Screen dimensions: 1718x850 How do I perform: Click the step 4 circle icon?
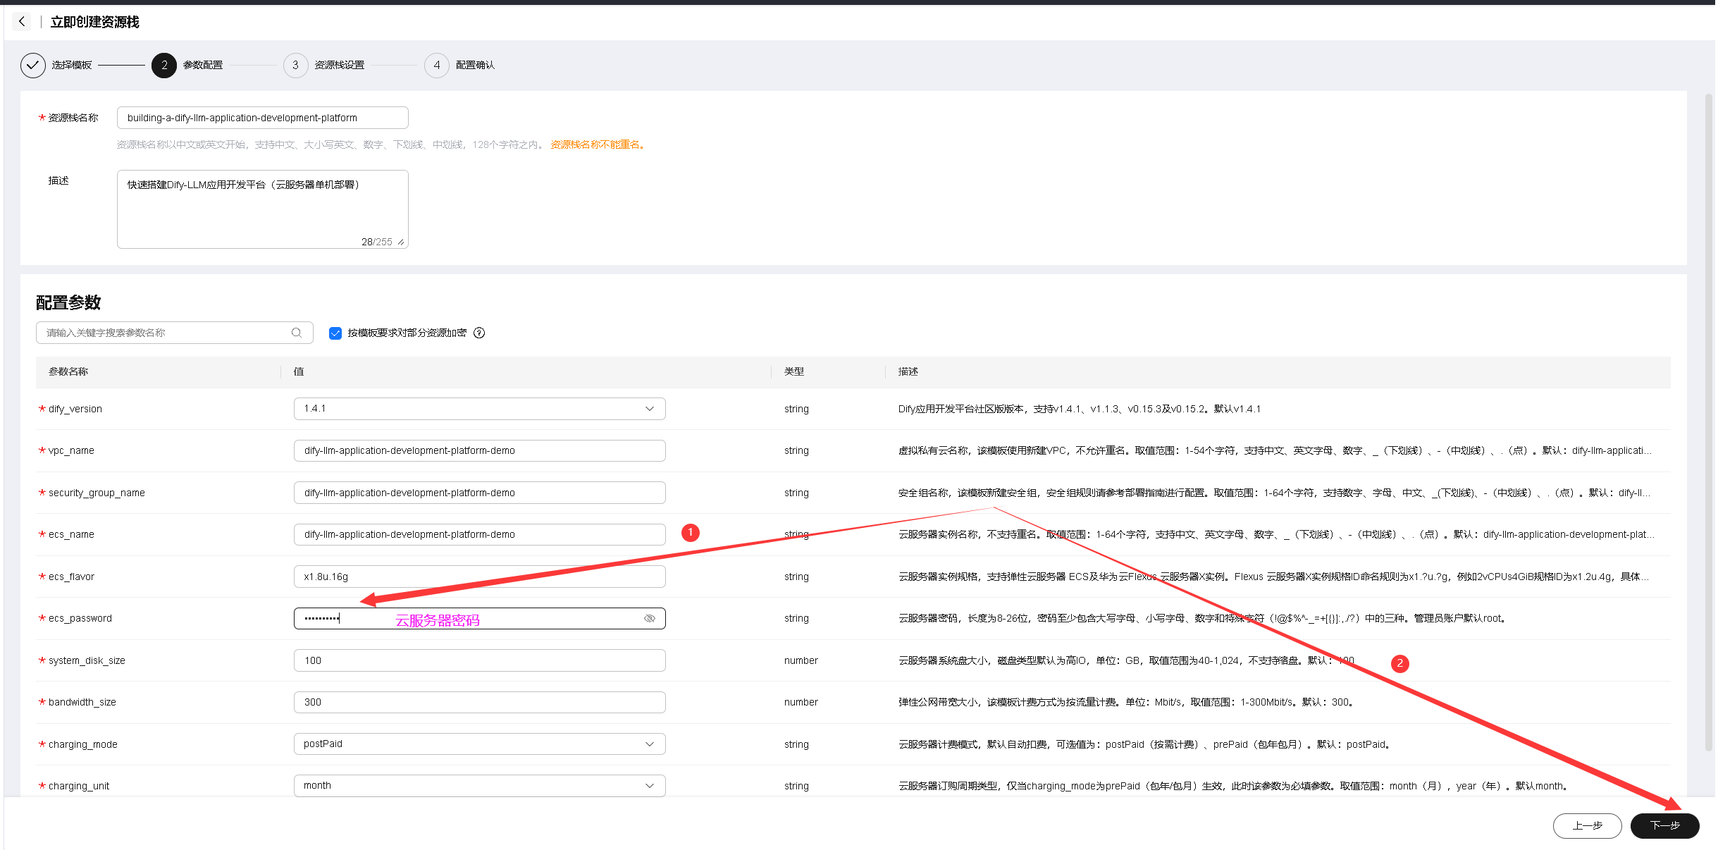point(437,65)
